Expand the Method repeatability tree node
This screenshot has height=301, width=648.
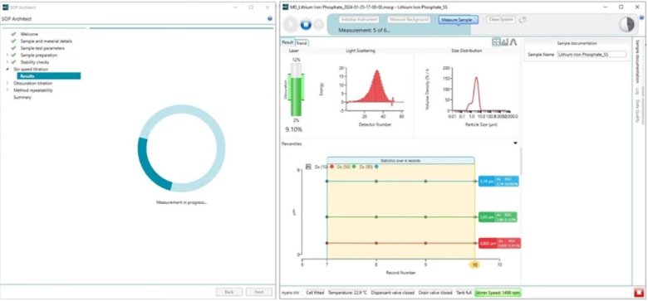coord(7,90)
